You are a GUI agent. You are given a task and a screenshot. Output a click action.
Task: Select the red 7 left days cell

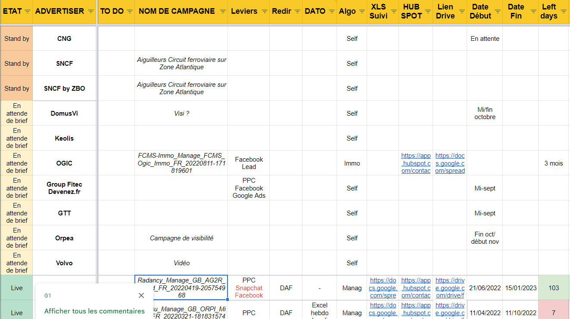tap(554, 310)
